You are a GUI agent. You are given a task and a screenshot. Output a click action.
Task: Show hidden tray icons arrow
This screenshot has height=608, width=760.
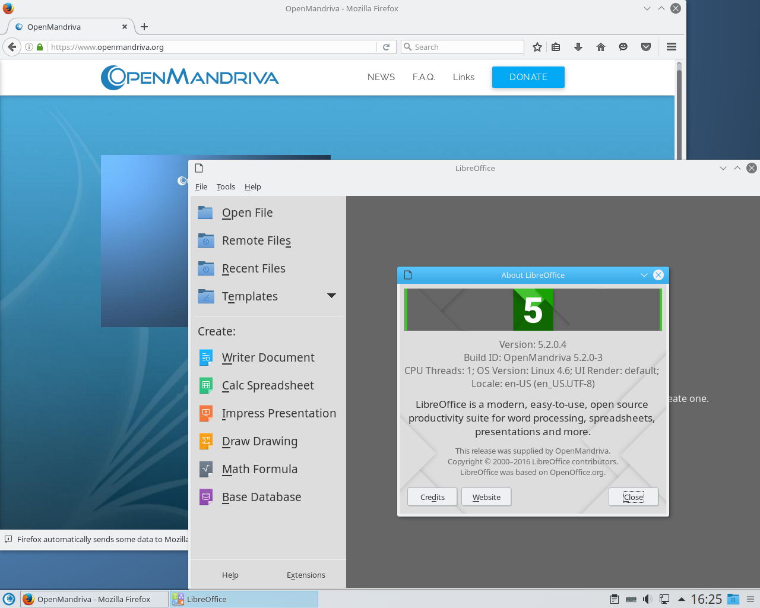[682, 599]
